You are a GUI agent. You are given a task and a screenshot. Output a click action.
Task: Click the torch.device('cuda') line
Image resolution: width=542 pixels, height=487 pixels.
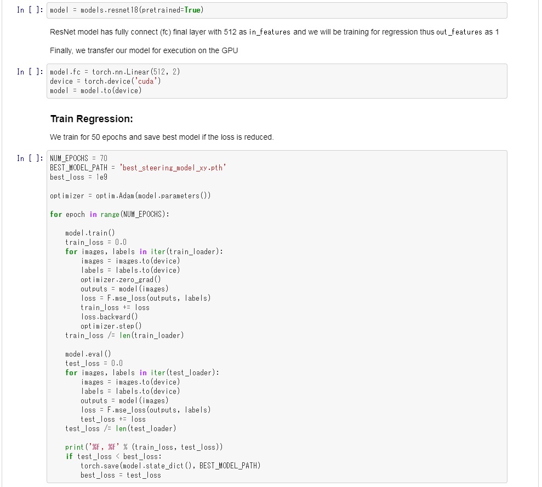coord(105,82)
